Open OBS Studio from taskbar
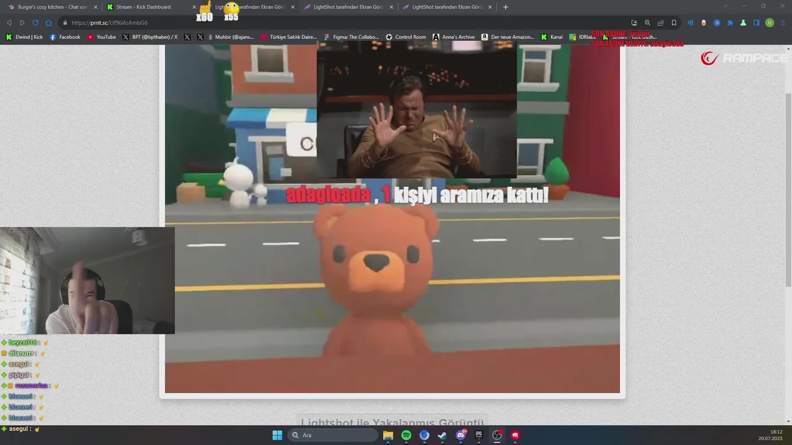Screen dimensions: 792x445 click(x=497, y=435)
